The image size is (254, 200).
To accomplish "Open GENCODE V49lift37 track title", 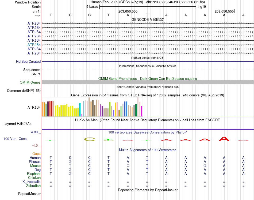I will tap(148, 19).
